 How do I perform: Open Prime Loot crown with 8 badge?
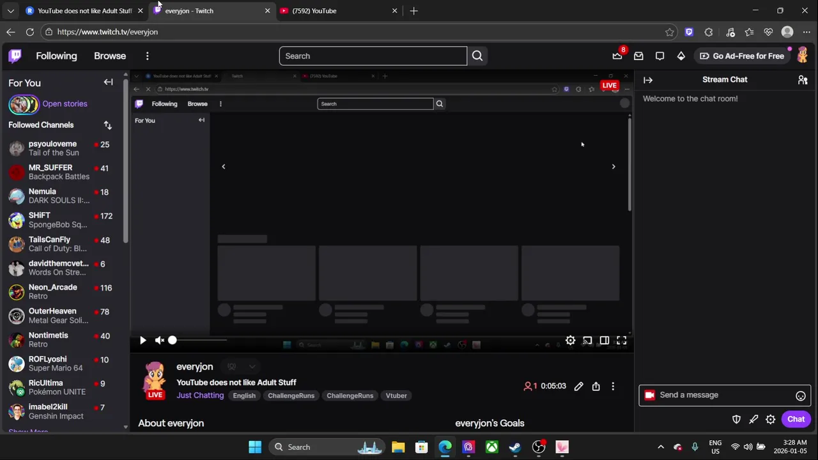click(x=617, y=56)
